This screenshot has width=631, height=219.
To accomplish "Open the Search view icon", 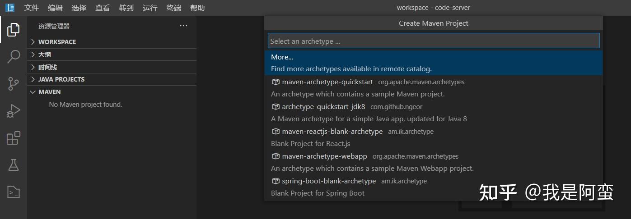I will (14, 57).
